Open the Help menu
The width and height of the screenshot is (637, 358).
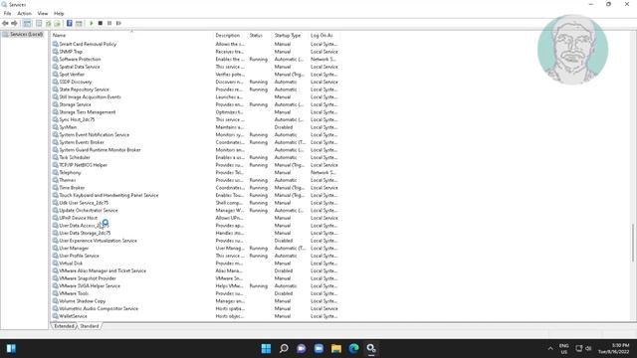59,13
